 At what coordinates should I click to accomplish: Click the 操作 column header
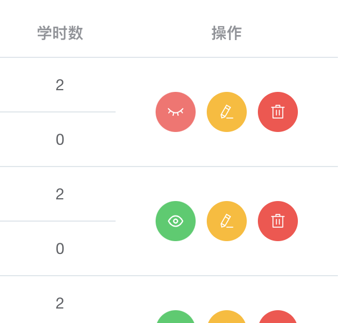[x=227, y=33]
